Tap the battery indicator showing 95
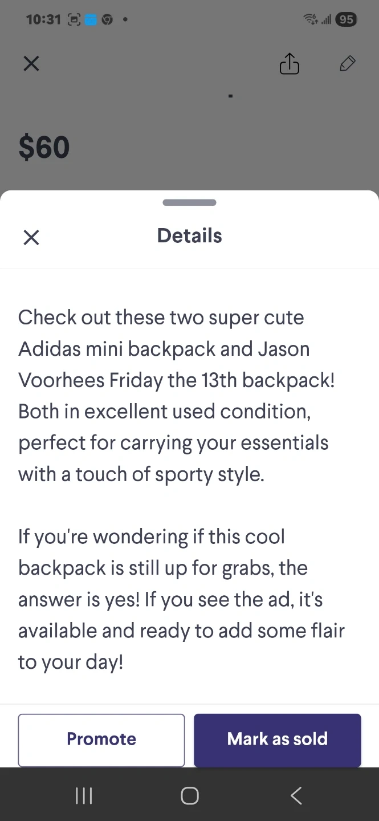379x821 pixels. coord(346,19)
